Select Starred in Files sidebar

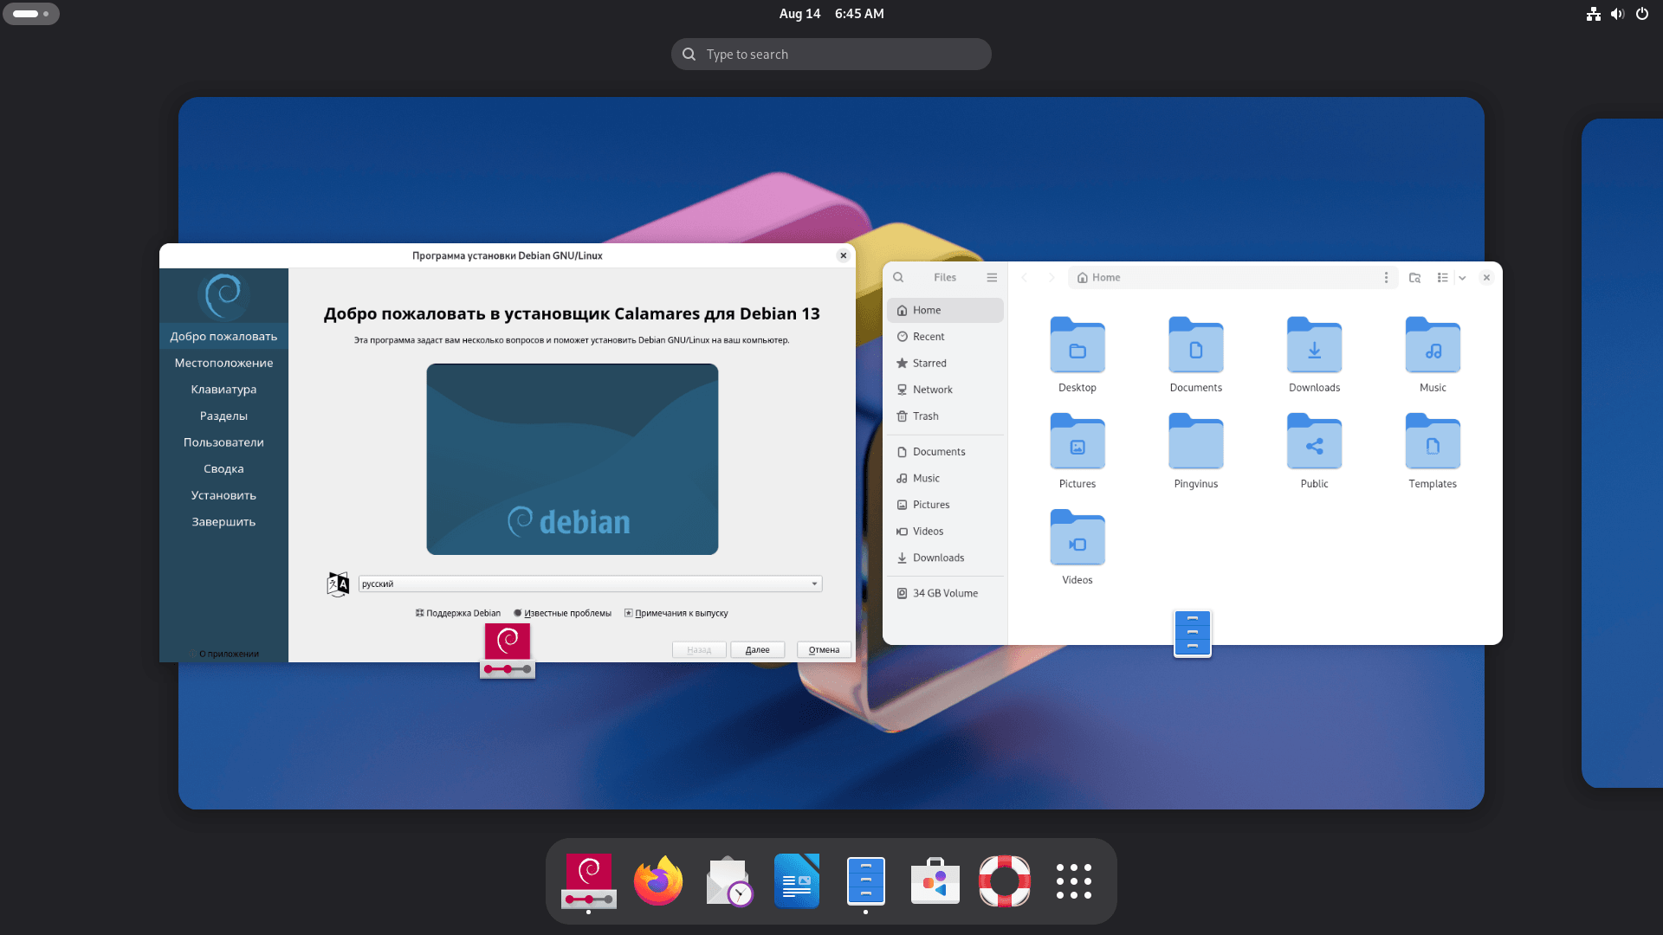coord(929,364)
